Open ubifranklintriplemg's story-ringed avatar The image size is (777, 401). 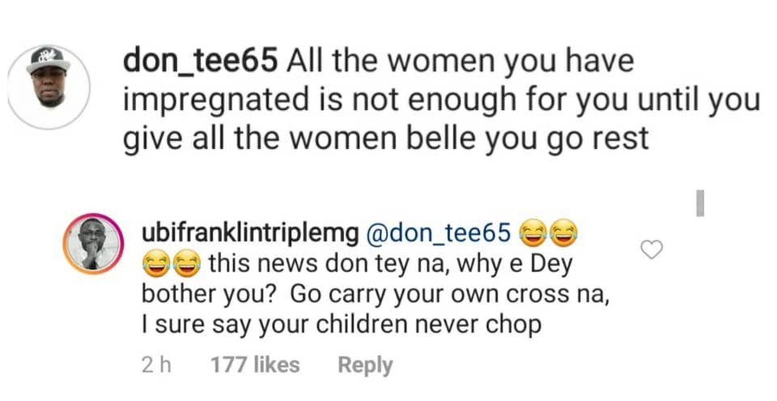coord(93,244)
